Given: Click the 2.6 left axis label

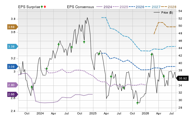Looking at the screenshot, I should 13,98.
